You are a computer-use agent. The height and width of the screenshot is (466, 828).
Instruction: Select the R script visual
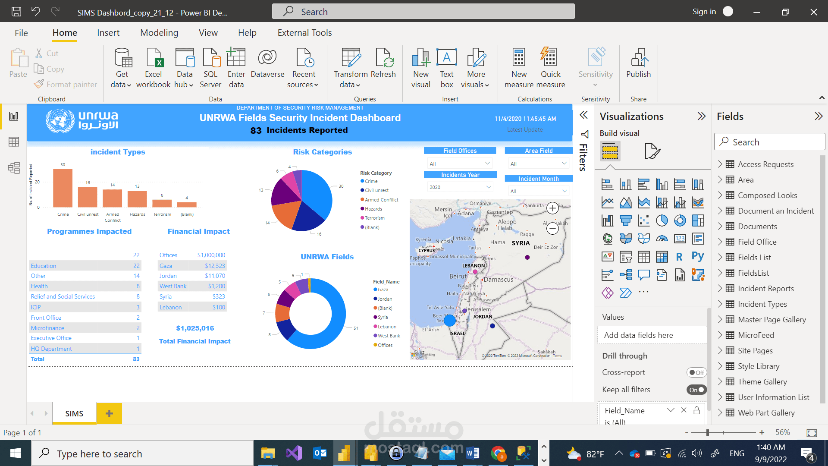pyautogui.click(x=679, y=257)
